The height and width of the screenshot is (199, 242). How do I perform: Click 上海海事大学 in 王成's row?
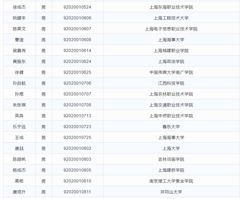(x=171, y=137)
